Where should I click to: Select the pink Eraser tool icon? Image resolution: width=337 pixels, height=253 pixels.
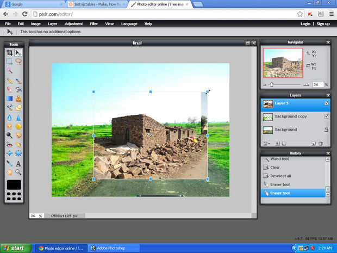pos(9,89)
